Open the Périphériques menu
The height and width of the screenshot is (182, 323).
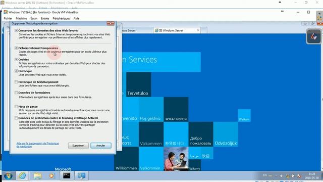tap(61, 18)
